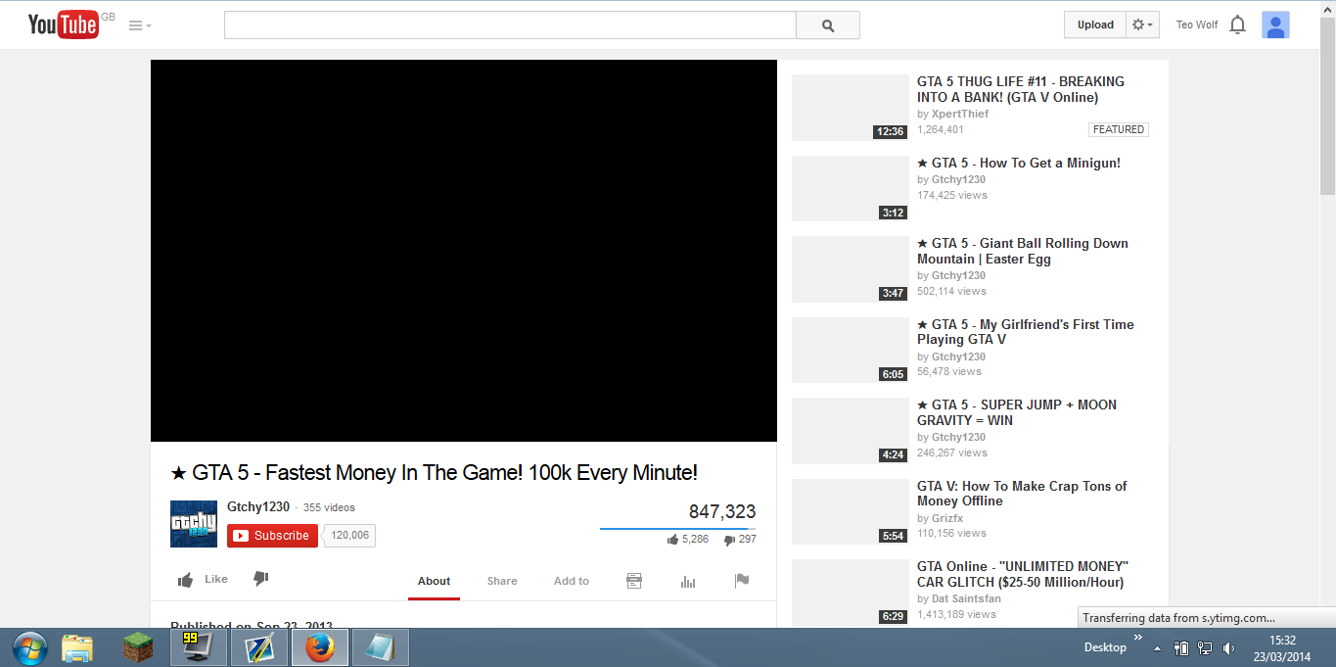Open thumbnail with 5:54 duration
This screenshot has width=1336, height=667.
(x=850, y=511)
